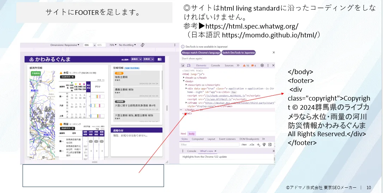Toggle the :hov element state button
This screenshot has height=193, width=383.
pos(244,145)
